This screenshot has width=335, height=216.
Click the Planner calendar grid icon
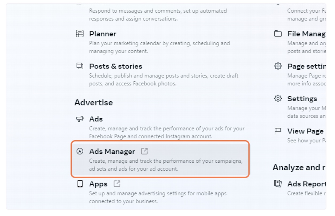point(80,34)
